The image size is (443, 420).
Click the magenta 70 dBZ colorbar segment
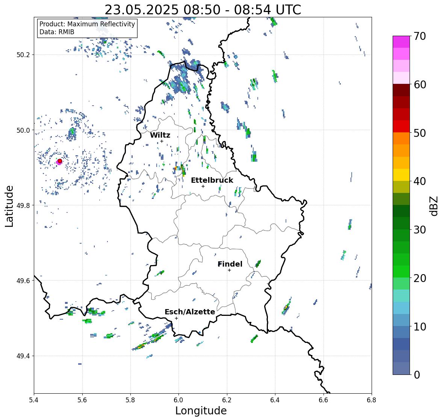(401, 42)
